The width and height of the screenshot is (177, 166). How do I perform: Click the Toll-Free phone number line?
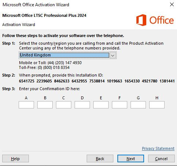pyautogui.click(x=44, y=67)
